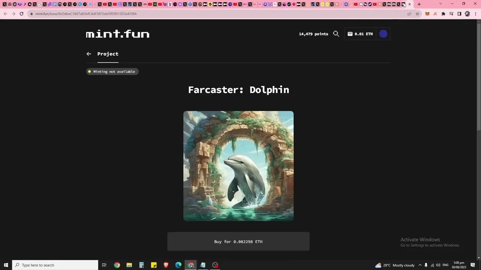Click the microphone tray icon
The width and height of the screenshot is (481, 270).
(426, 265)
